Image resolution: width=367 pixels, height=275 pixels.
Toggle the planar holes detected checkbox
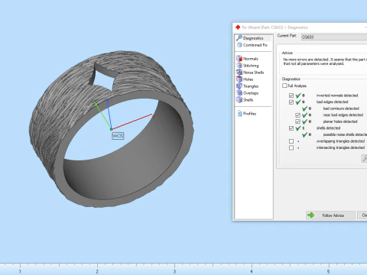click(297, 121)
